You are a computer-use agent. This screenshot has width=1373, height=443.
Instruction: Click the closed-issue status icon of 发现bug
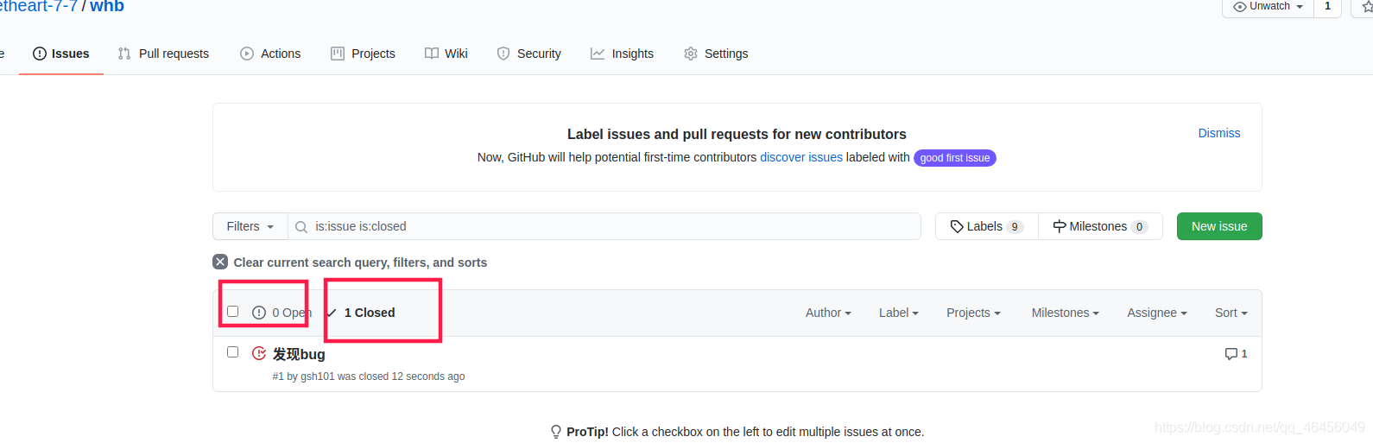(259, 353)
